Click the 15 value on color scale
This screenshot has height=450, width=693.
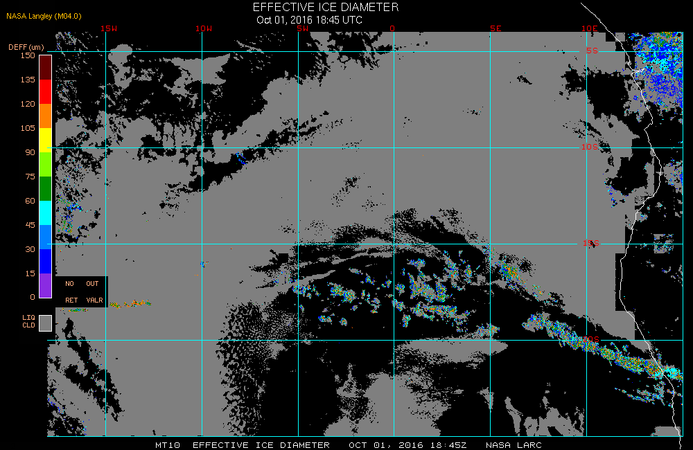coord(30,273)
